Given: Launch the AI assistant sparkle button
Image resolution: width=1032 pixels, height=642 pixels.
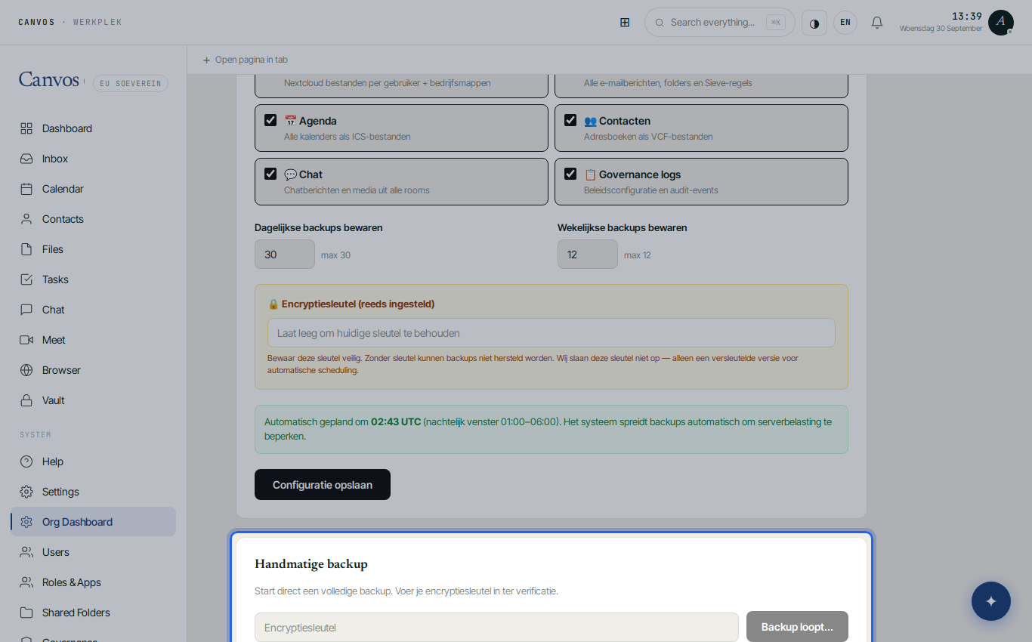Looking at the screenshot, I should [x=991, y=601].
